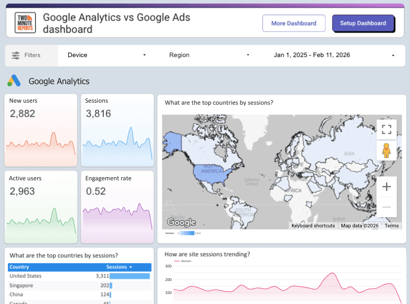Click Setup Dashboard
The image size is (410, 304).
point(363,23)
